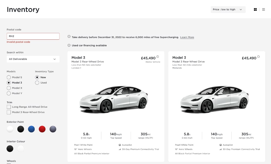Click the Postal code input field

click(x=33, y=36)
